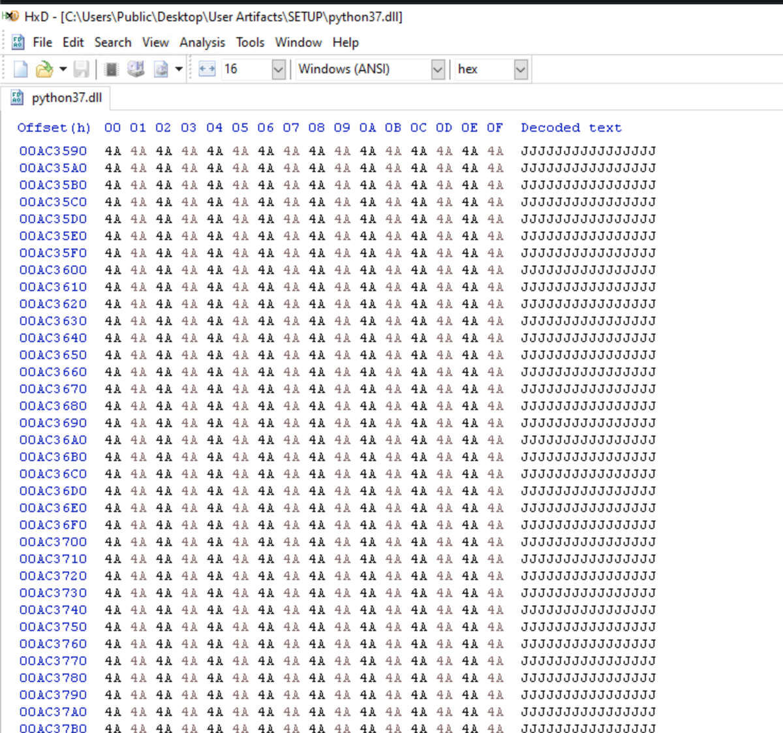This screenshot has width=783, height=733.
Task: Click offset 00AC3650
Action: click(53, 354)
